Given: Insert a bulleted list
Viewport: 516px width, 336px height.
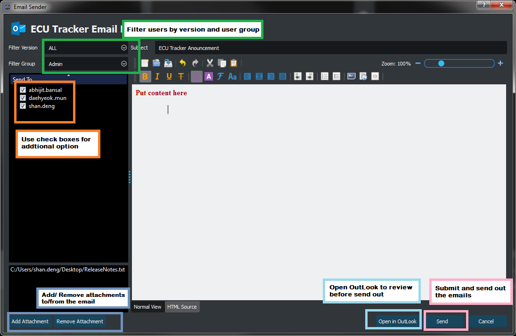Looking at the screenshot, I should (x=336, y=76).
